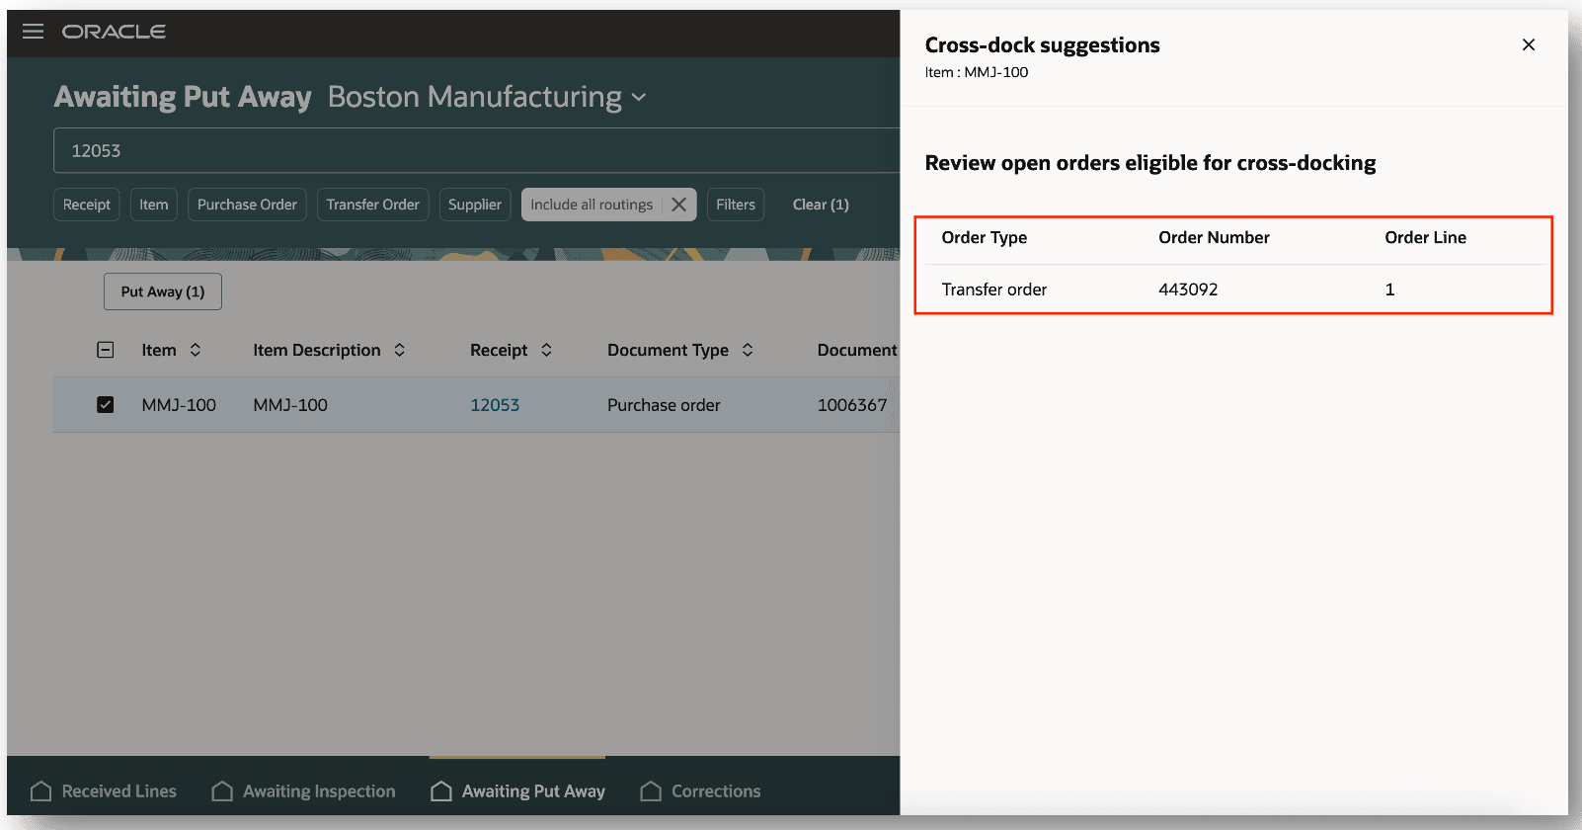Viewport: 1582px width, 830px height.
Task: Sort by Receipt column
Action: click(546, 350)
